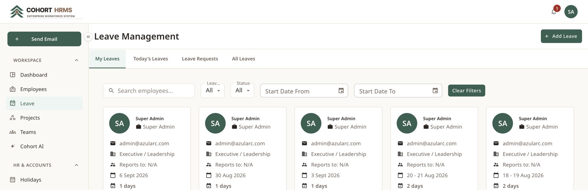588x190 pixels.
Task: Click the Start Date From field
Action: tap(304, 91)
